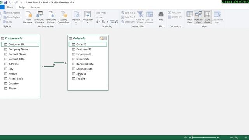This screenshot has width=249, height=140.
Task: Switch to the Advanced ribbon tab
Action: [x=35, y=7]
